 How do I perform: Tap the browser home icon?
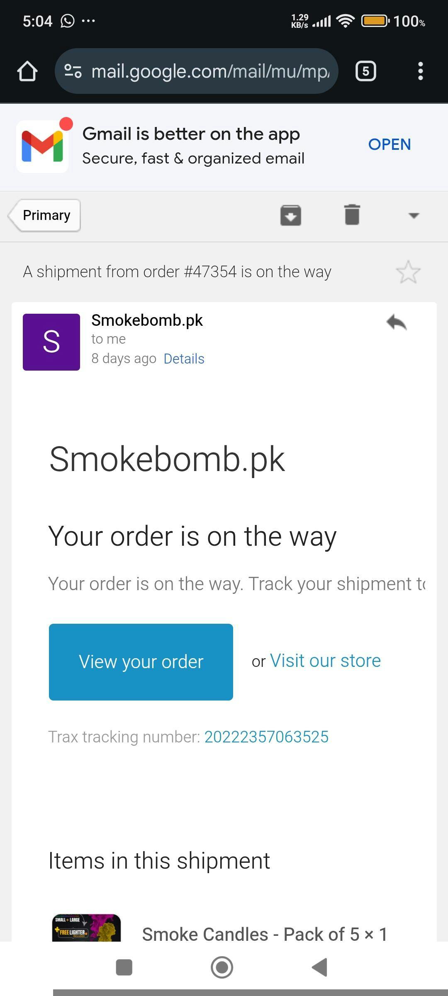coord(27,71)
